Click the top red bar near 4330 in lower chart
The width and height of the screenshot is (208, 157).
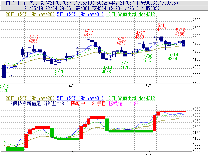173,112
